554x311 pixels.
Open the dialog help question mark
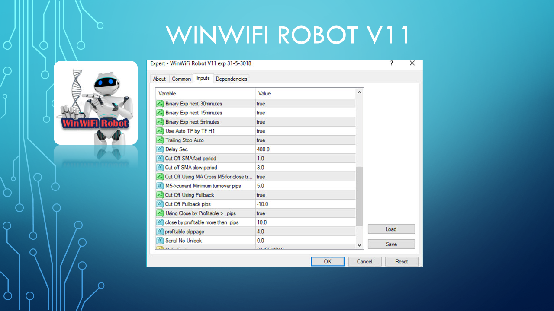tap(392, 63)
